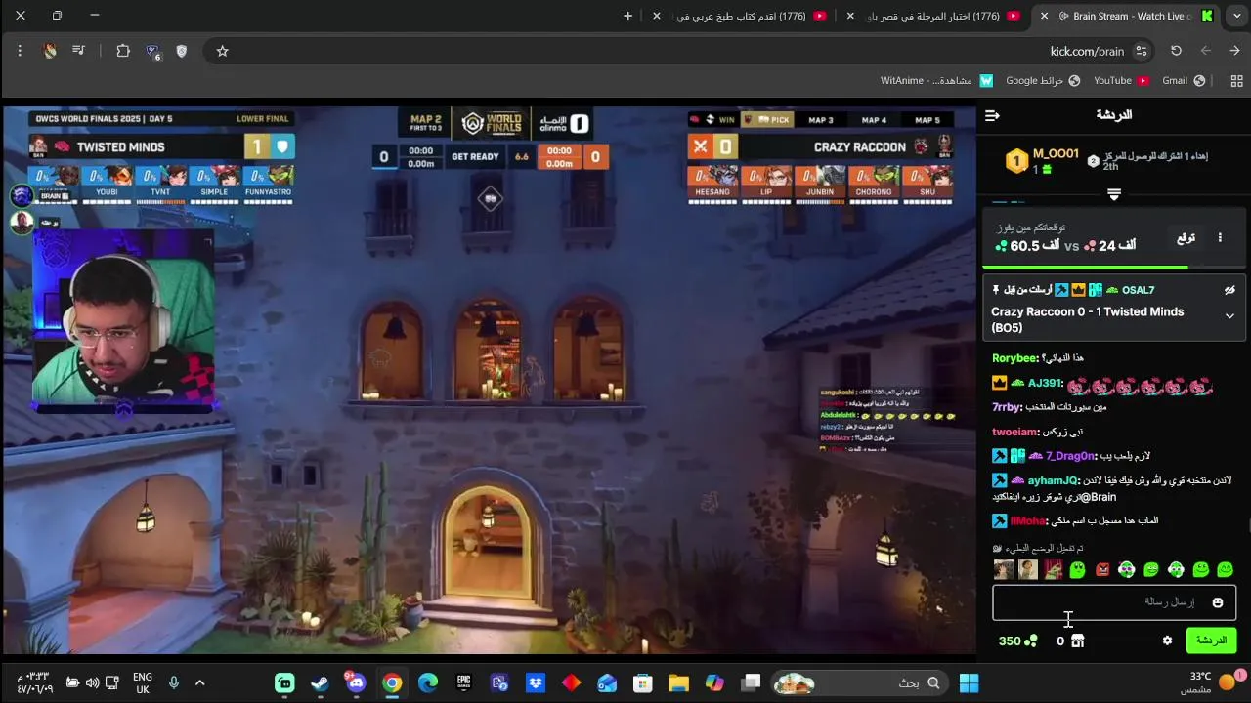Hide the pinned message with the eye-slash icon
1251x703 pixels.
(x=1229, y=290)
